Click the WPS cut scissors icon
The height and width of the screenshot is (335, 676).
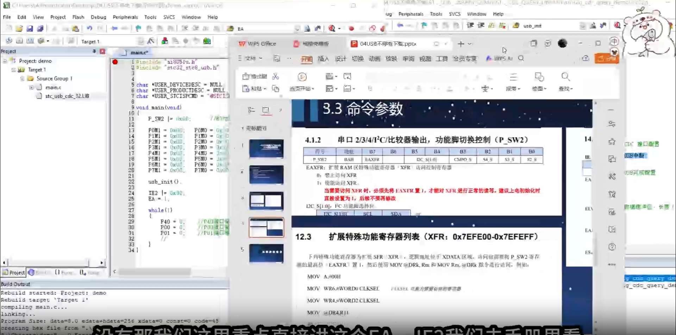point(276,76)
